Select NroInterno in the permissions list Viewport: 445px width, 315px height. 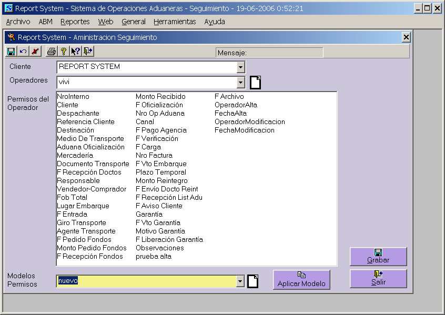tap(73, 96)
